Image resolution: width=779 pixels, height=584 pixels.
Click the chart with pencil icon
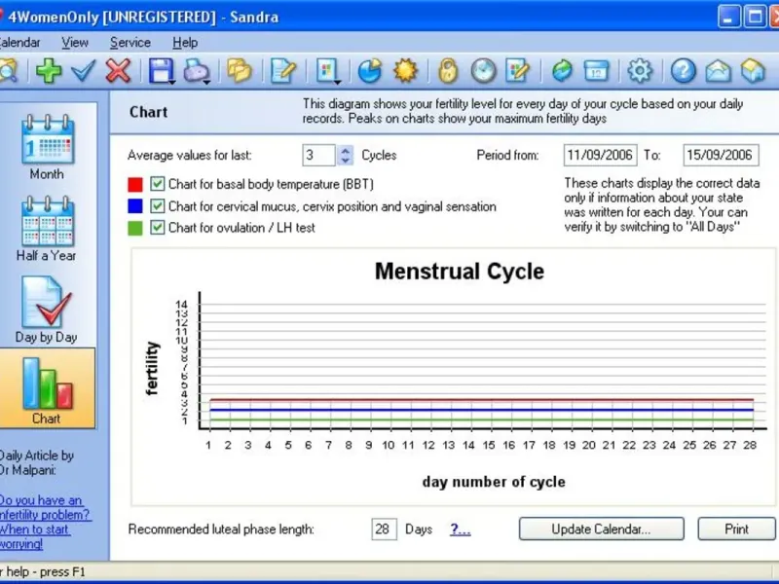point(517,71)
